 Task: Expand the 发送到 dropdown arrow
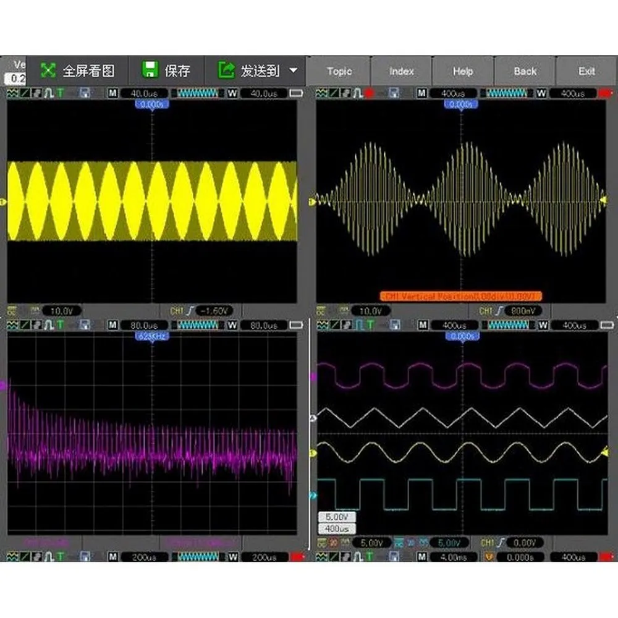(x=293, y=70)
